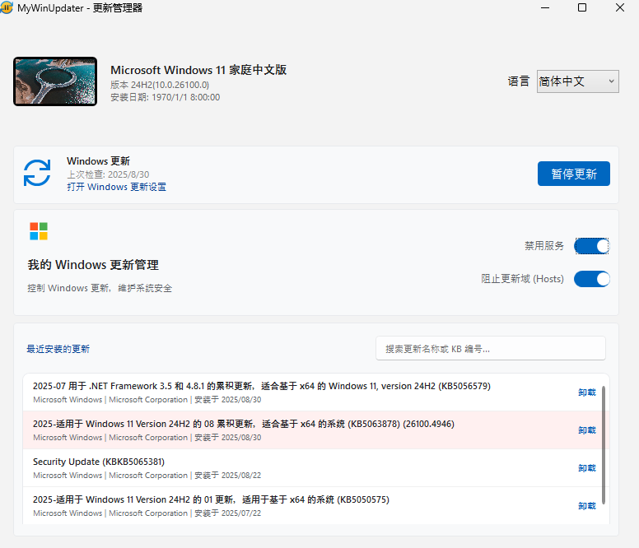Click the 安装日期: 1970/1/1 8:00:00 text
Image resolution: width=639 pixels, height=548 pixels.
coord(165,97)
